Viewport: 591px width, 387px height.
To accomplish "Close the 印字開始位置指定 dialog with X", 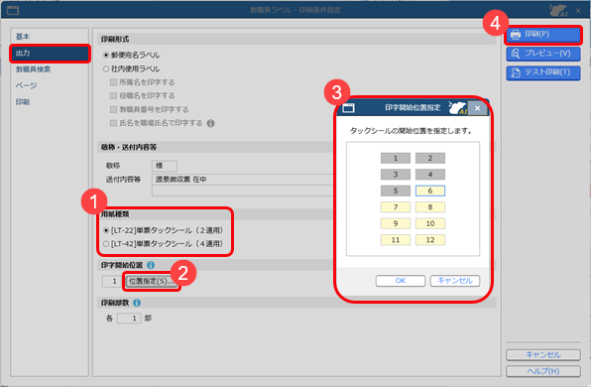I will [x=477, y=108].
